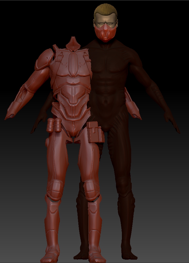The width and height of the screenshot is (189, 263).
Task: Select the boxy hip pouch on the thigh
Action: 95,132
